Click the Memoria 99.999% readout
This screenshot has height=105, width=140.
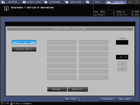128,12
